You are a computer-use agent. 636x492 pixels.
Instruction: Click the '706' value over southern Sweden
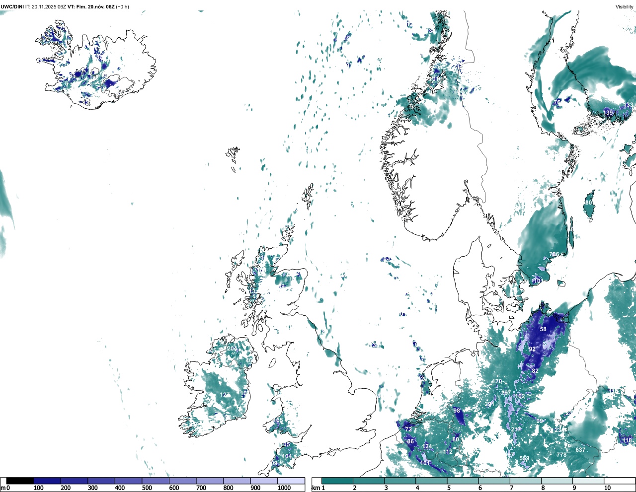click(554, 254)
